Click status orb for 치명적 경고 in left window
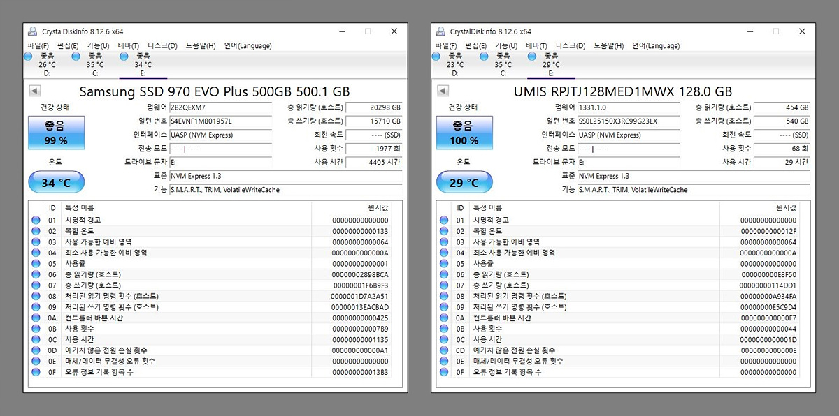 click(x=36, y=221)
